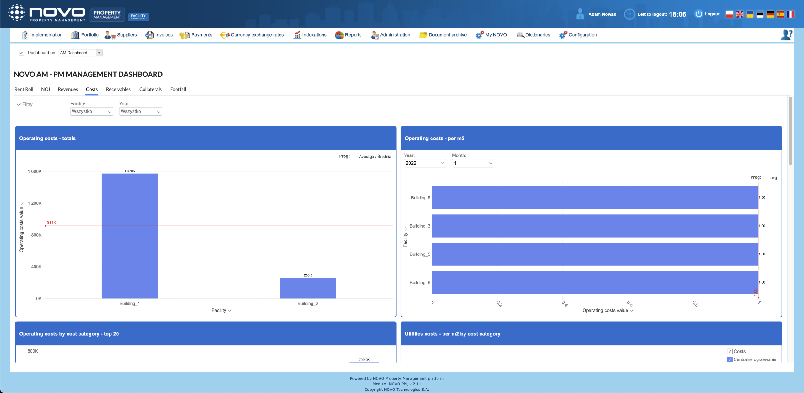Switch to Facility Management module button
804x393 pixels.
click(x=138, y=16)
